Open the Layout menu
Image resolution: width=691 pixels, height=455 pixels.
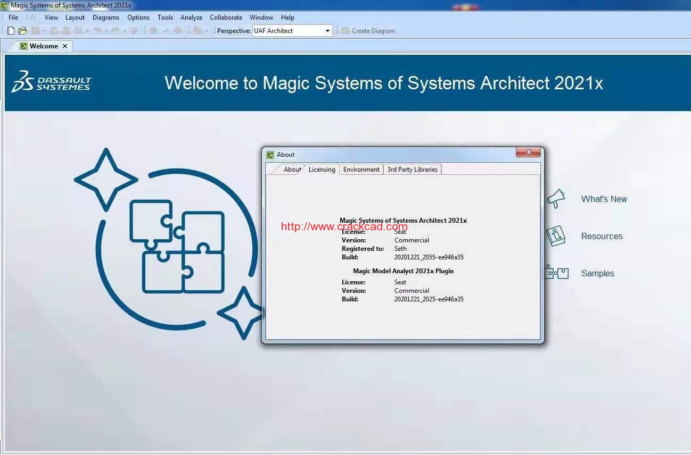75,18
